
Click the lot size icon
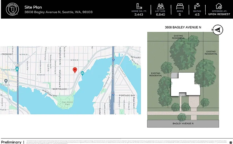pyautogui.click(x=160, y=6)
